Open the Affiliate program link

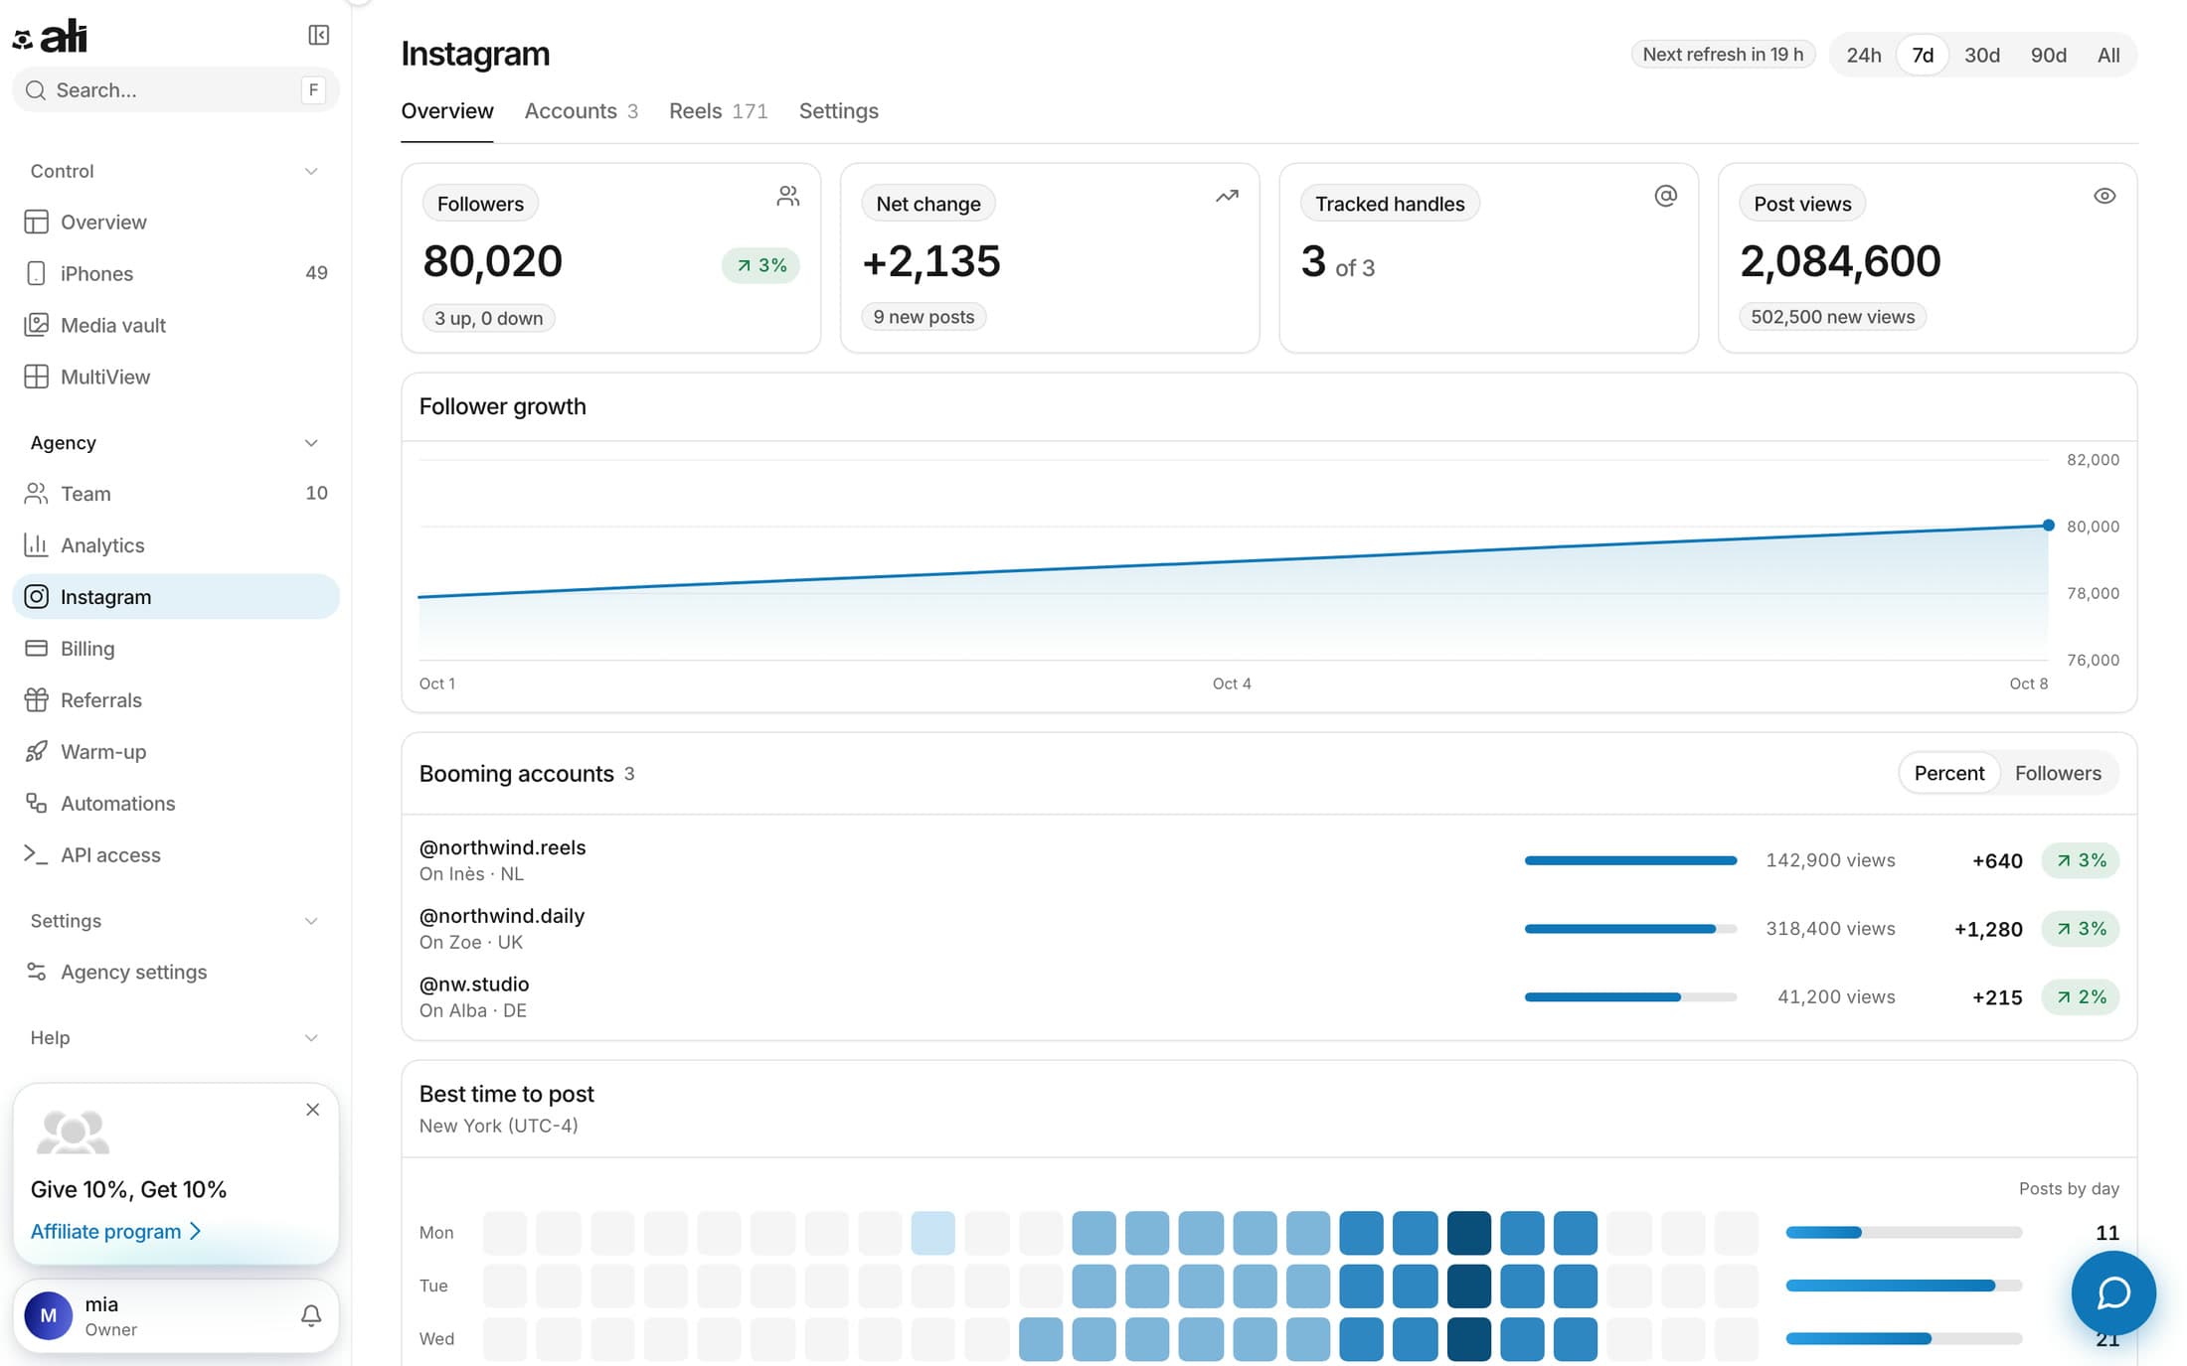116,1232
